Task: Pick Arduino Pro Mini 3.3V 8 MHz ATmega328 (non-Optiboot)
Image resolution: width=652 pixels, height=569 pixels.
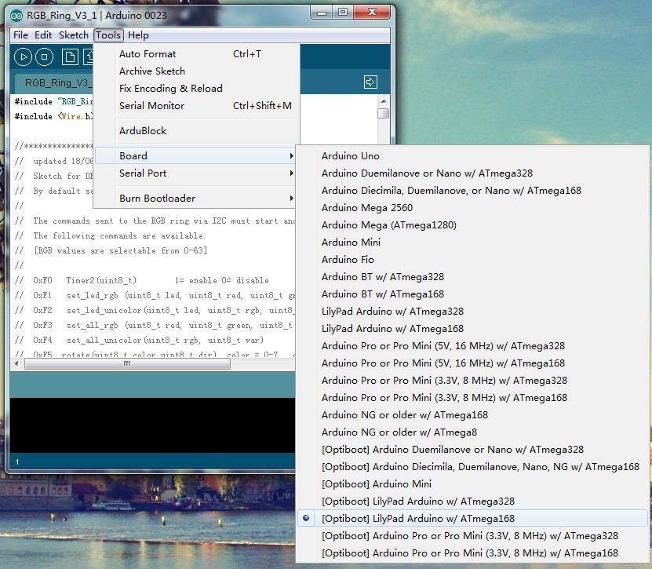Action: coord(472,380)
